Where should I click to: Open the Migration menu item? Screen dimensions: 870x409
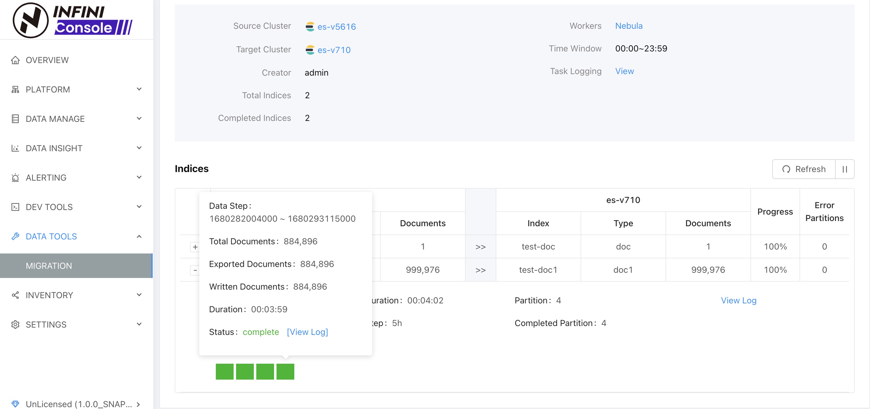click(x=49, y=266)
